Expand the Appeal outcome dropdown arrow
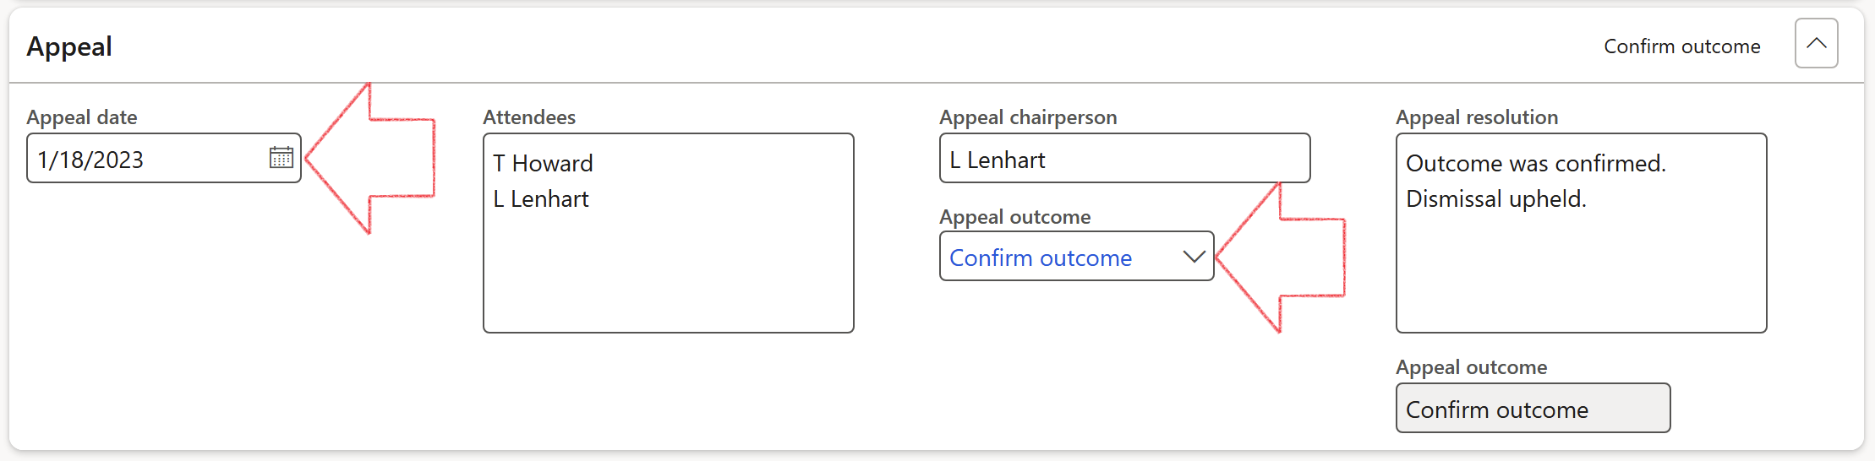This screenshot has width=1875, height=461. coord(1194,257)
